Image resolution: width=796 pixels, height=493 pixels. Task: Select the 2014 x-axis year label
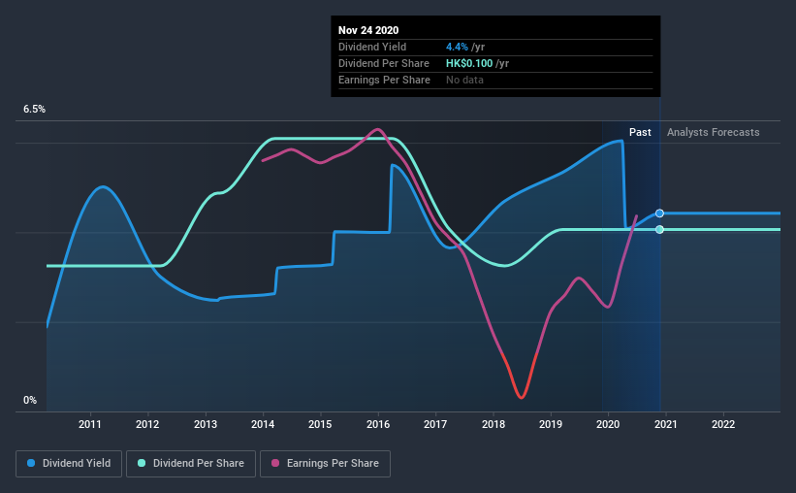pos(263,424)
